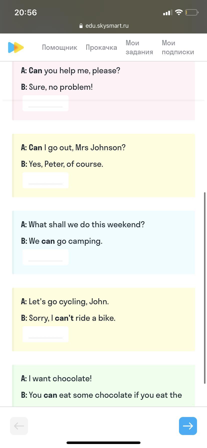Tap the 20:56 clock in status bar
This screenshot has width=207, height=448.
[x=25, y=12]
